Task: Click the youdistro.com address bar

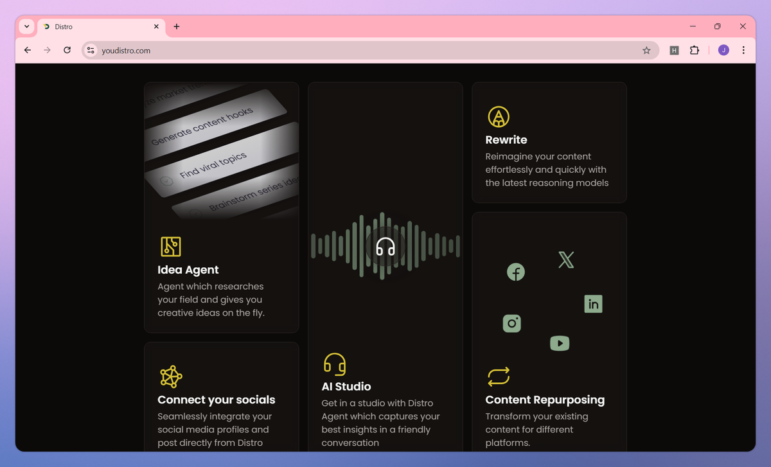Action: [369, 50]
